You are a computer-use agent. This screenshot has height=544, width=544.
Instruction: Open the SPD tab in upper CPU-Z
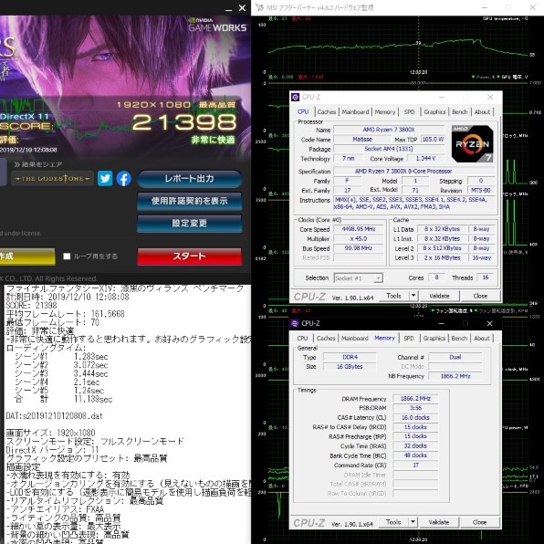[410, 111]
